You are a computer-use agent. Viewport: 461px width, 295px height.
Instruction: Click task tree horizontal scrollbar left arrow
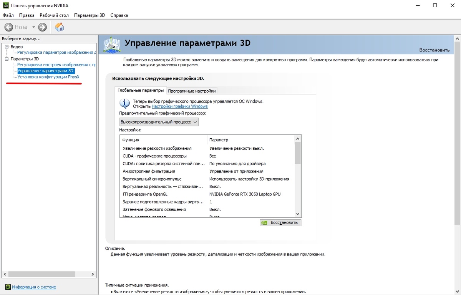point(5,274)
